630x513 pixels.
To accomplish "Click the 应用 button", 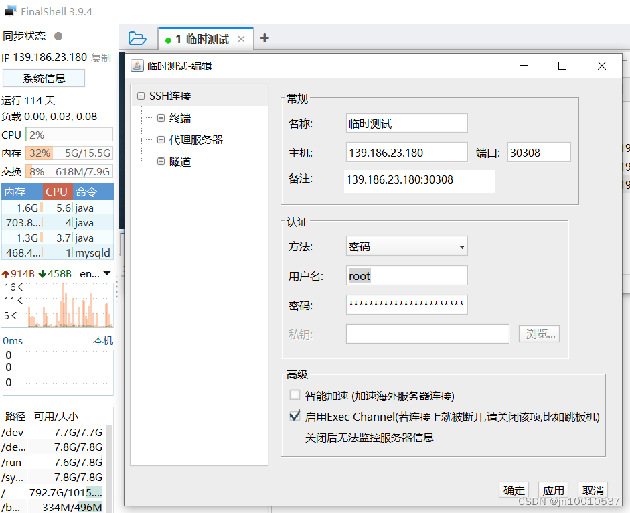I will point(553,490).
